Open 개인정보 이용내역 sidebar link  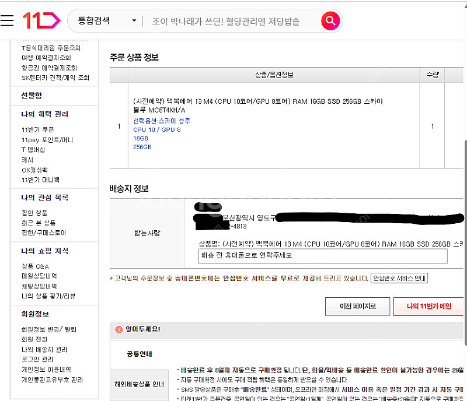(46, 370)
